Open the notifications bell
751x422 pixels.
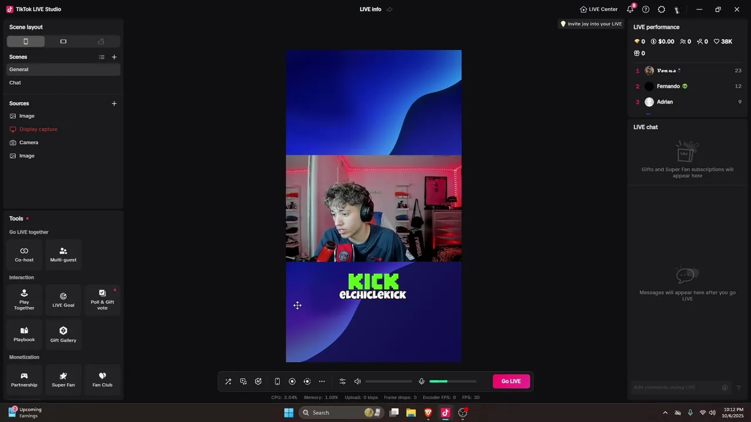point(630,9)
